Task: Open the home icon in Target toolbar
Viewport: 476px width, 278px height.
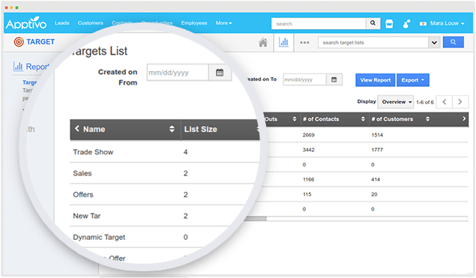Action: click(263, 43)
